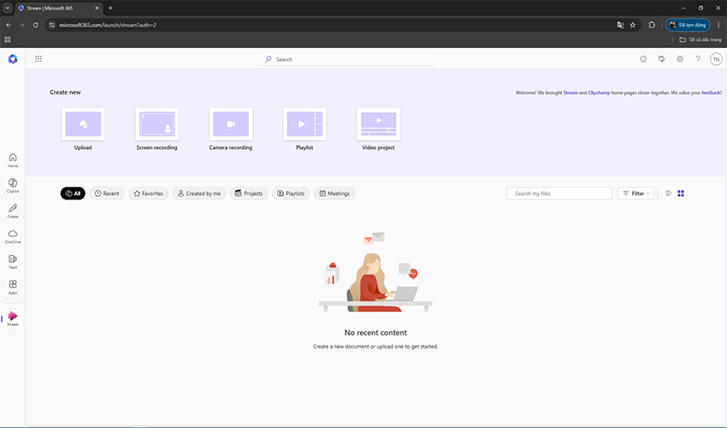Filter by Created by me
The width and height of the screenshot is (727, 428).
tap(199, 193)
